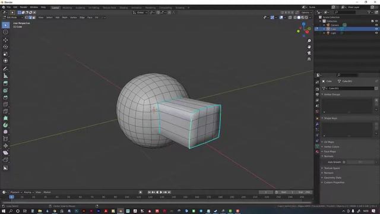The image size is (380, 214).
Task: Tick the Auto Smooth checkbox
Action: [344, 162]
